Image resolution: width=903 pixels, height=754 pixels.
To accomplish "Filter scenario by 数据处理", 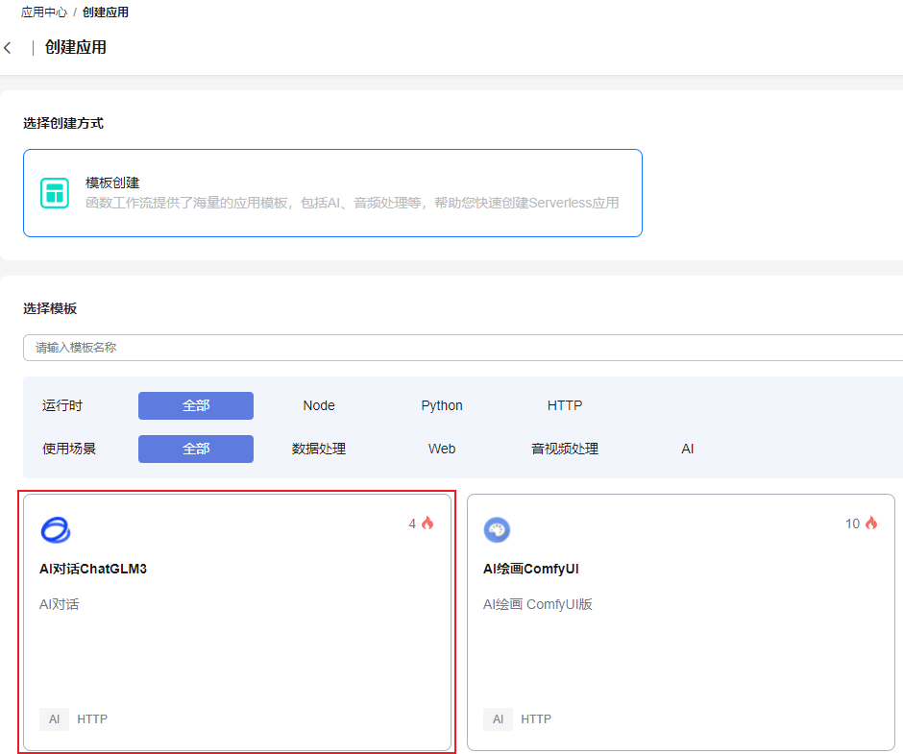I will pos(319,449).
